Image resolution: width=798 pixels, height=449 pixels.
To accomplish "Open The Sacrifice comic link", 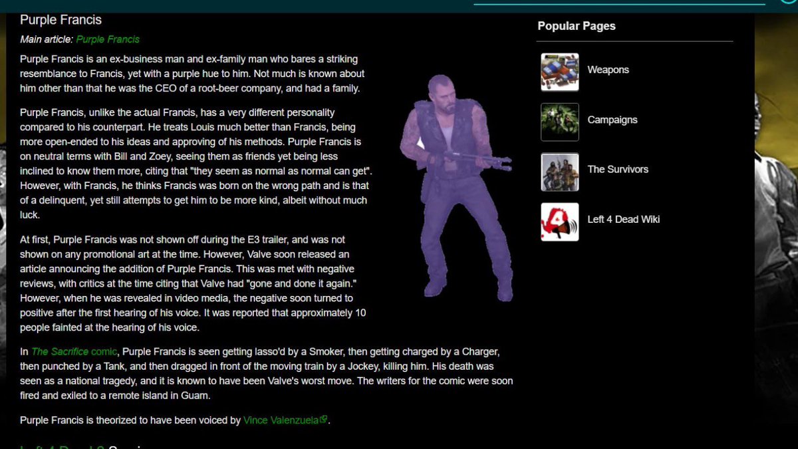I will click(x=74, y=351).
